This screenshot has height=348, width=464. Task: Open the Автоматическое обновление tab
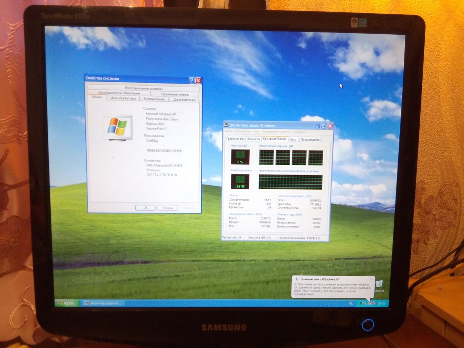point(118,93)
